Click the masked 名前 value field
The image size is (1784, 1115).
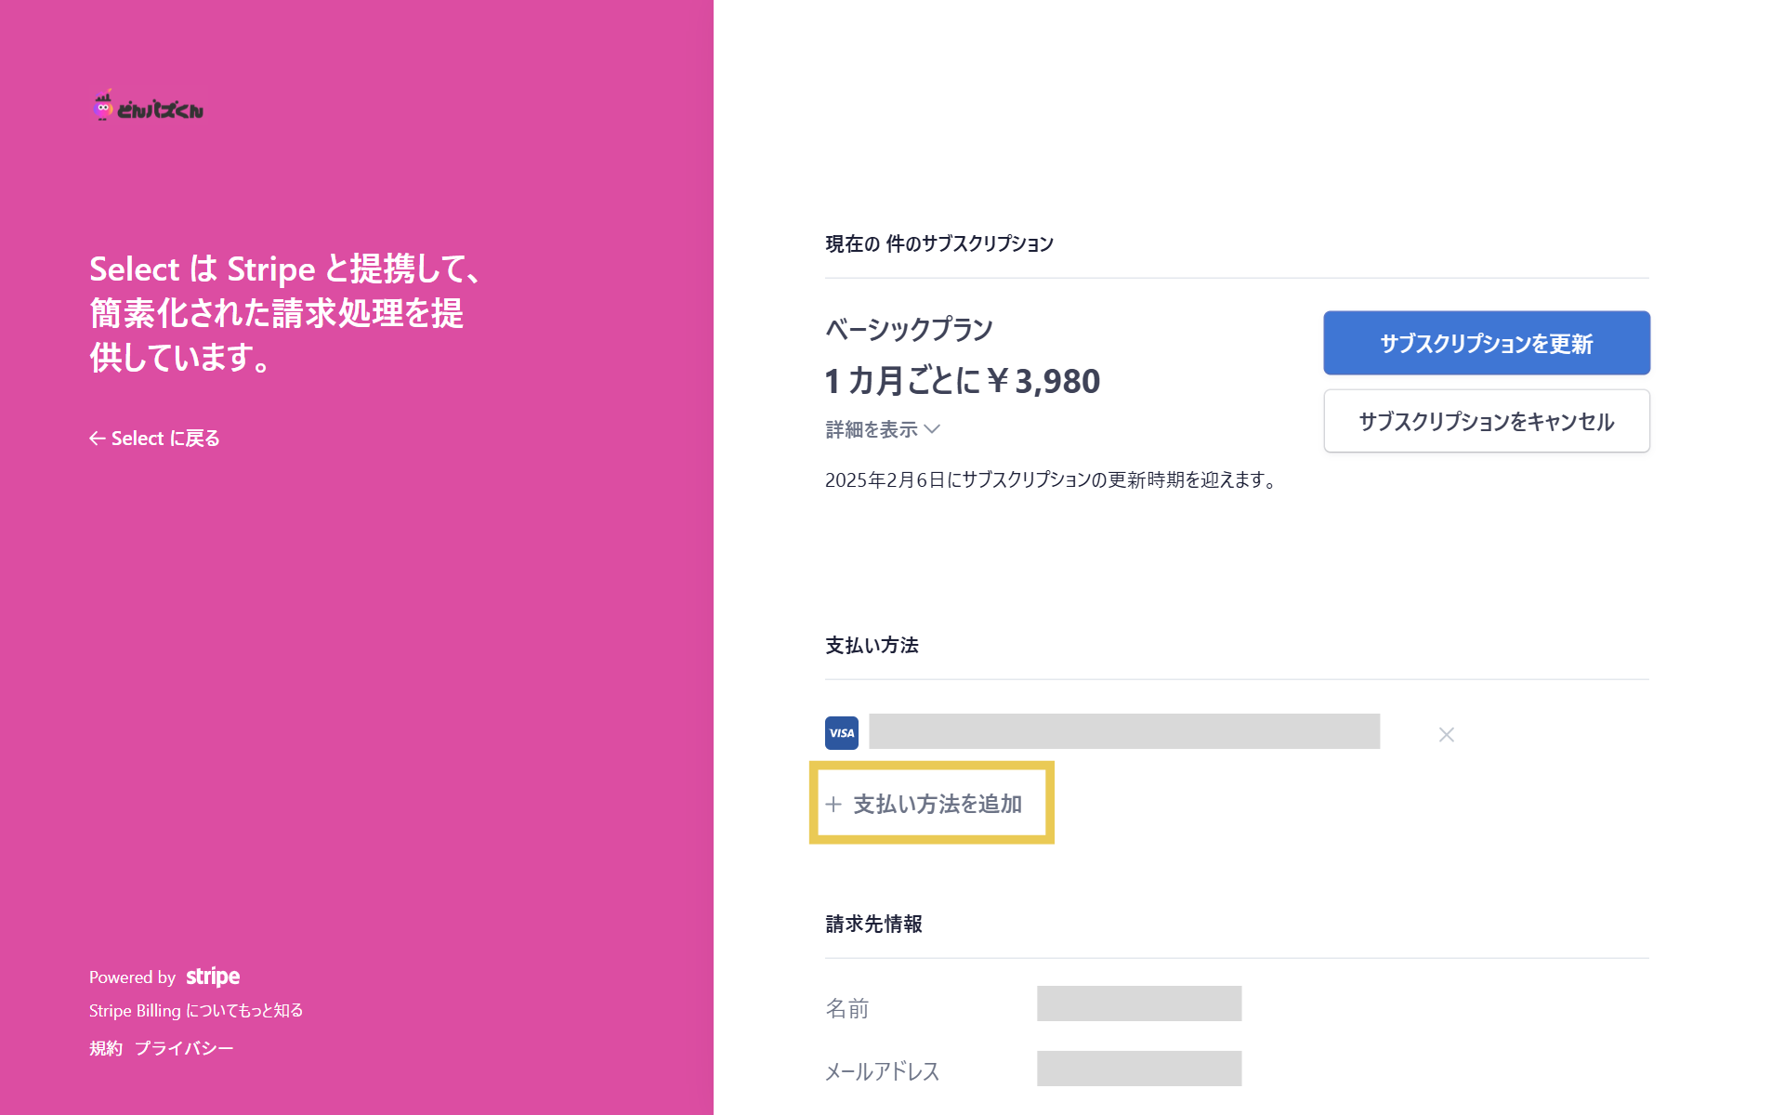[x=1138, y=1003]
